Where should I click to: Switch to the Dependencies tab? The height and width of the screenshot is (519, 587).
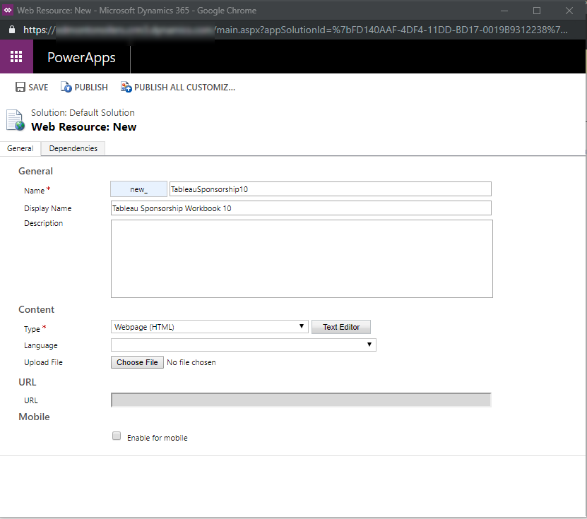pos(73,148)
